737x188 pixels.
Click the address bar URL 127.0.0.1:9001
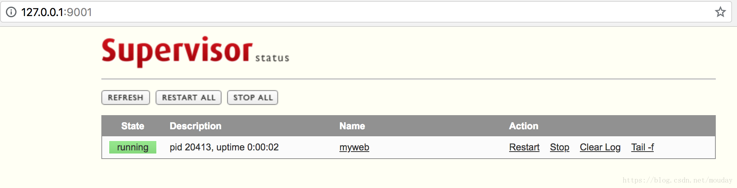[57, 12]
